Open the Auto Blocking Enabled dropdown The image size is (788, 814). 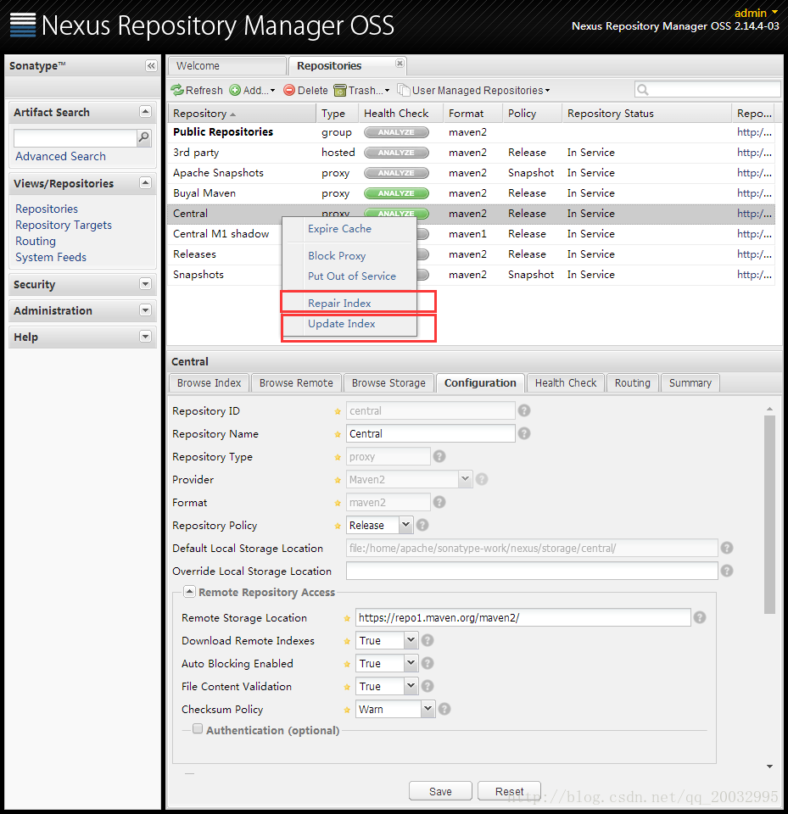click(x=411, y=663)
